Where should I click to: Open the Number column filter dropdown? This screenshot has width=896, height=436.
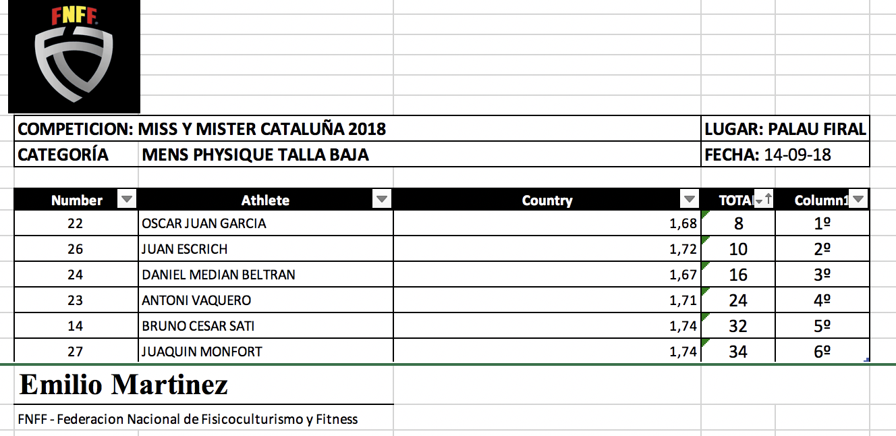127,199
